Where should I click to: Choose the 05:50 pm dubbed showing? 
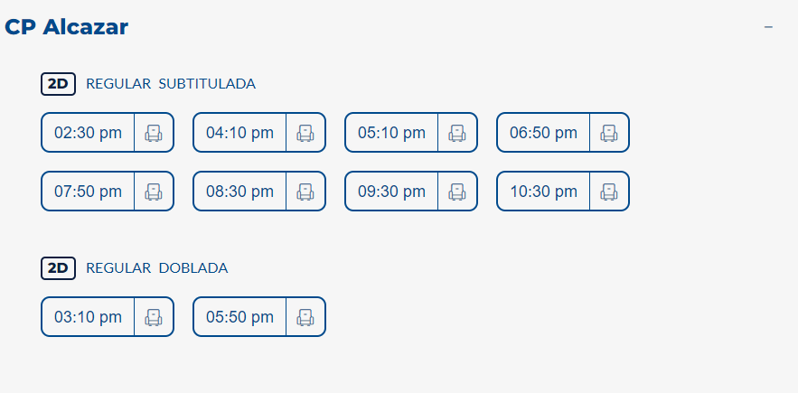(239, 317)
